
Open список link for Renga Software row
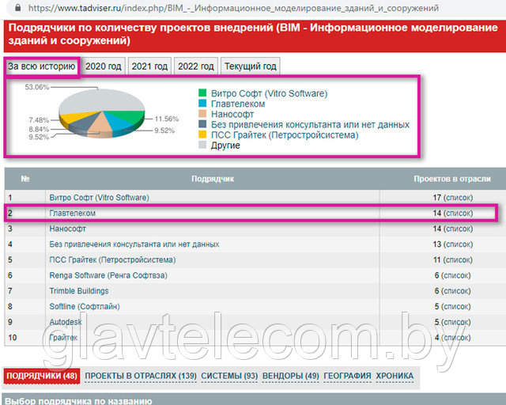[455, 275]
